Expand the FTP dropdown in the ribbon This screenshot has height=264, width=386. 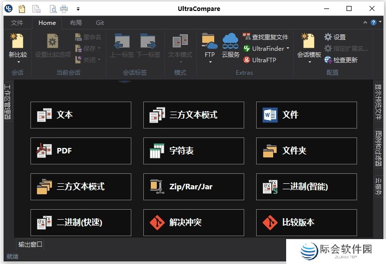tap(210, 62)
